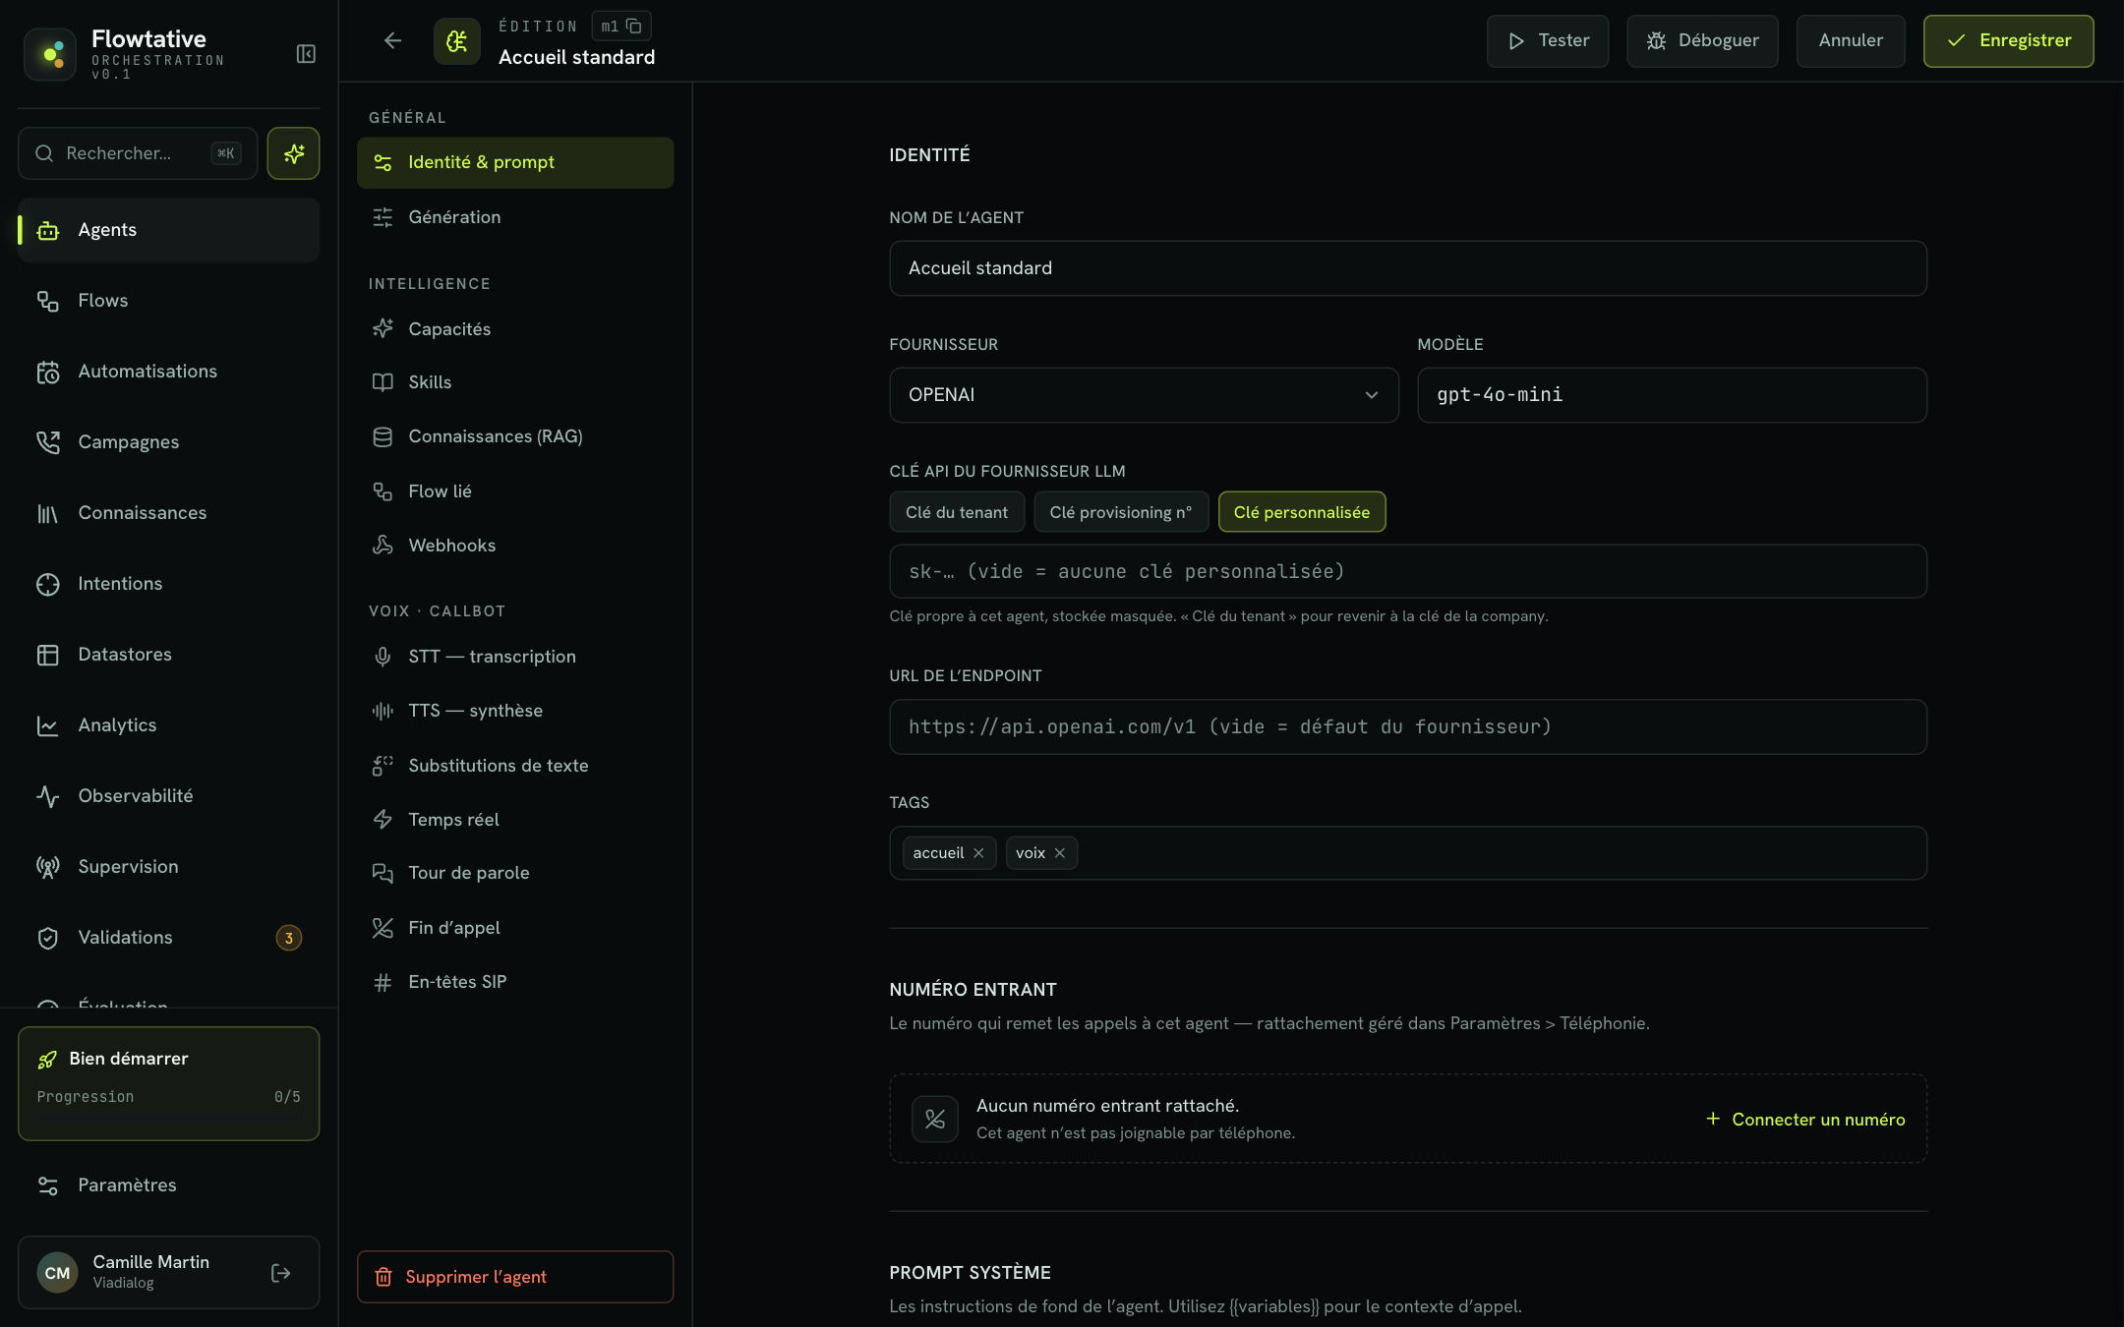The height and width of the screenshot is (1327, 2124).
Task: Open Campagnes in the sidebar
Action: click(169, 442)
